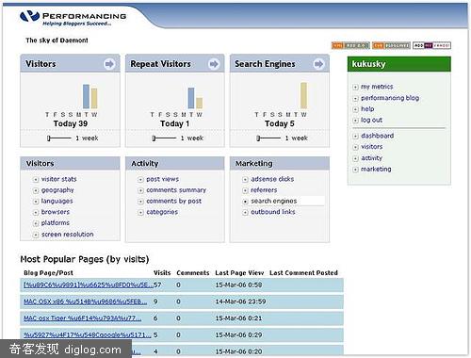The image size is (471, 358).
Task: Click the Repeat Visitors chart bars
Action: 195,98
